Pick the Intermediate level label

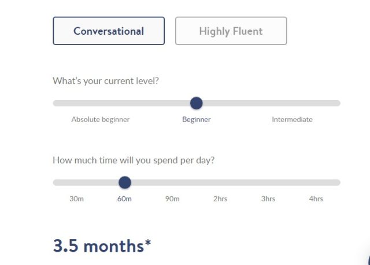(x=292, y=120)
